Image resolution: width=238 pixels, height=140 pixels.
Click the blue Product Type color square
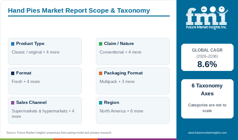point(13,44)
